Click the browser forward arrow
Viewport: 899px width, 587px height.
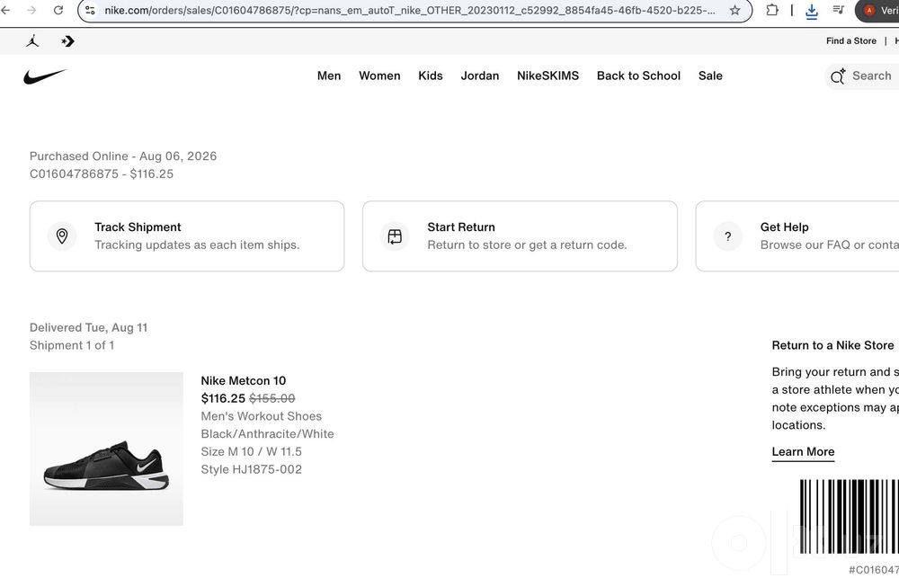point(31,10)
